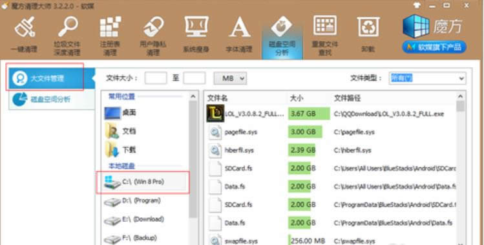Click path C:\hiberfil.sys

[353, 151]
